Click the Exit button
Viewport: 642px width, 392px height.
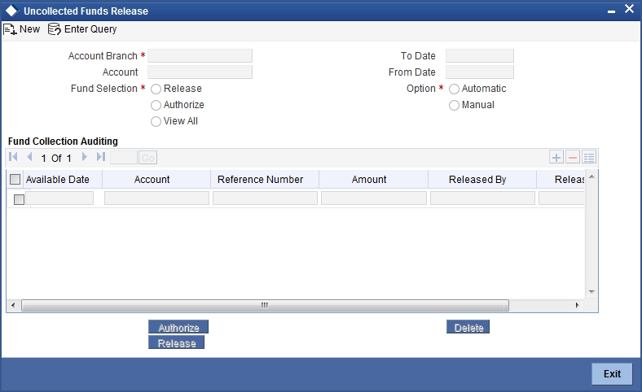[612, 373]
